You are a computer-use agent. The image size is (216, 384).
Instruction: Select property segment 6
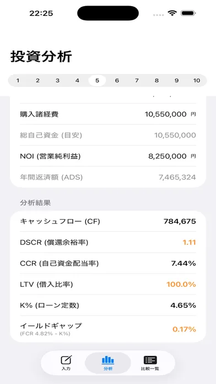(117, 81)
